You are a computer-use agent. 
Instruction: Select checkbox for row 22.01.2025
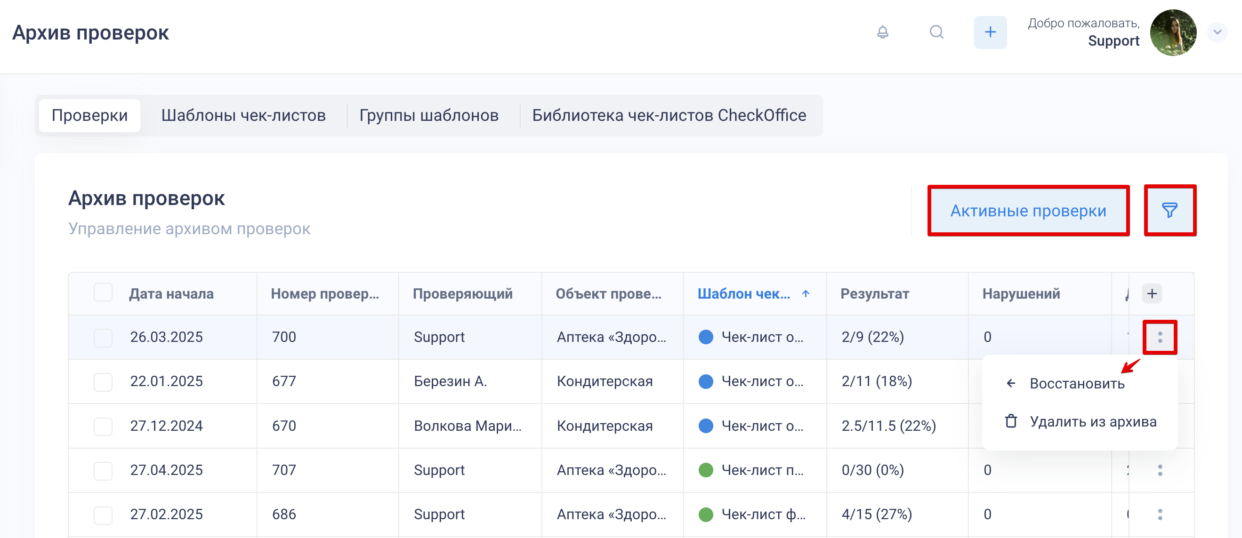coord(103,382)
